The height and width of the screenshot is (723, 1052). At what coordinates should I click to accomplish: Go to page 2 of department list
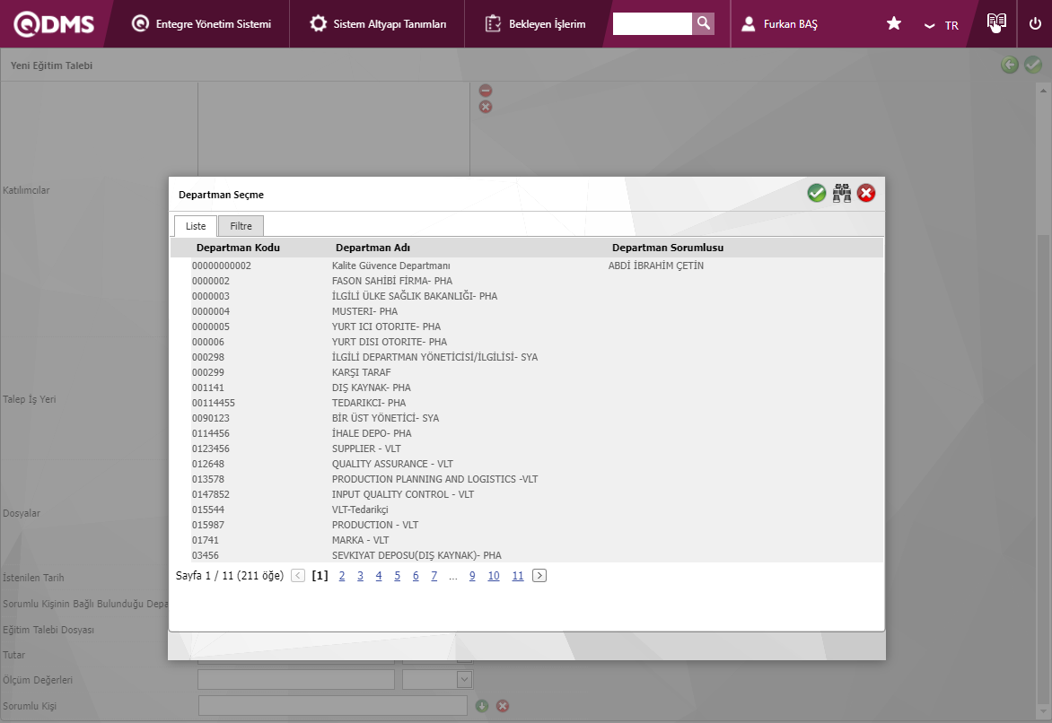pyautogui.click(x=341, y=576)
